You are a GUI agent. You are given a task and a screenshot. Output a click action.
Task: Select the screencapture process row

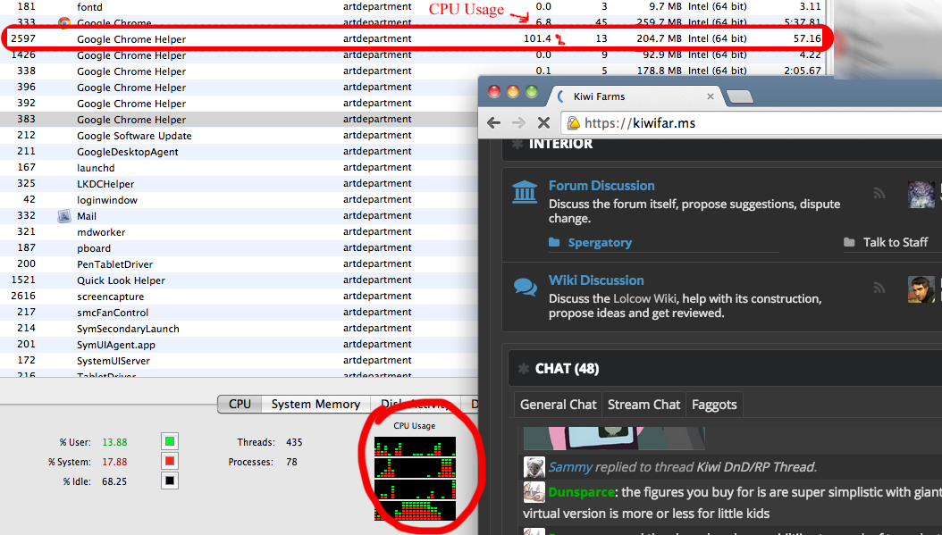pyautogui.click(x=240, y=296)
